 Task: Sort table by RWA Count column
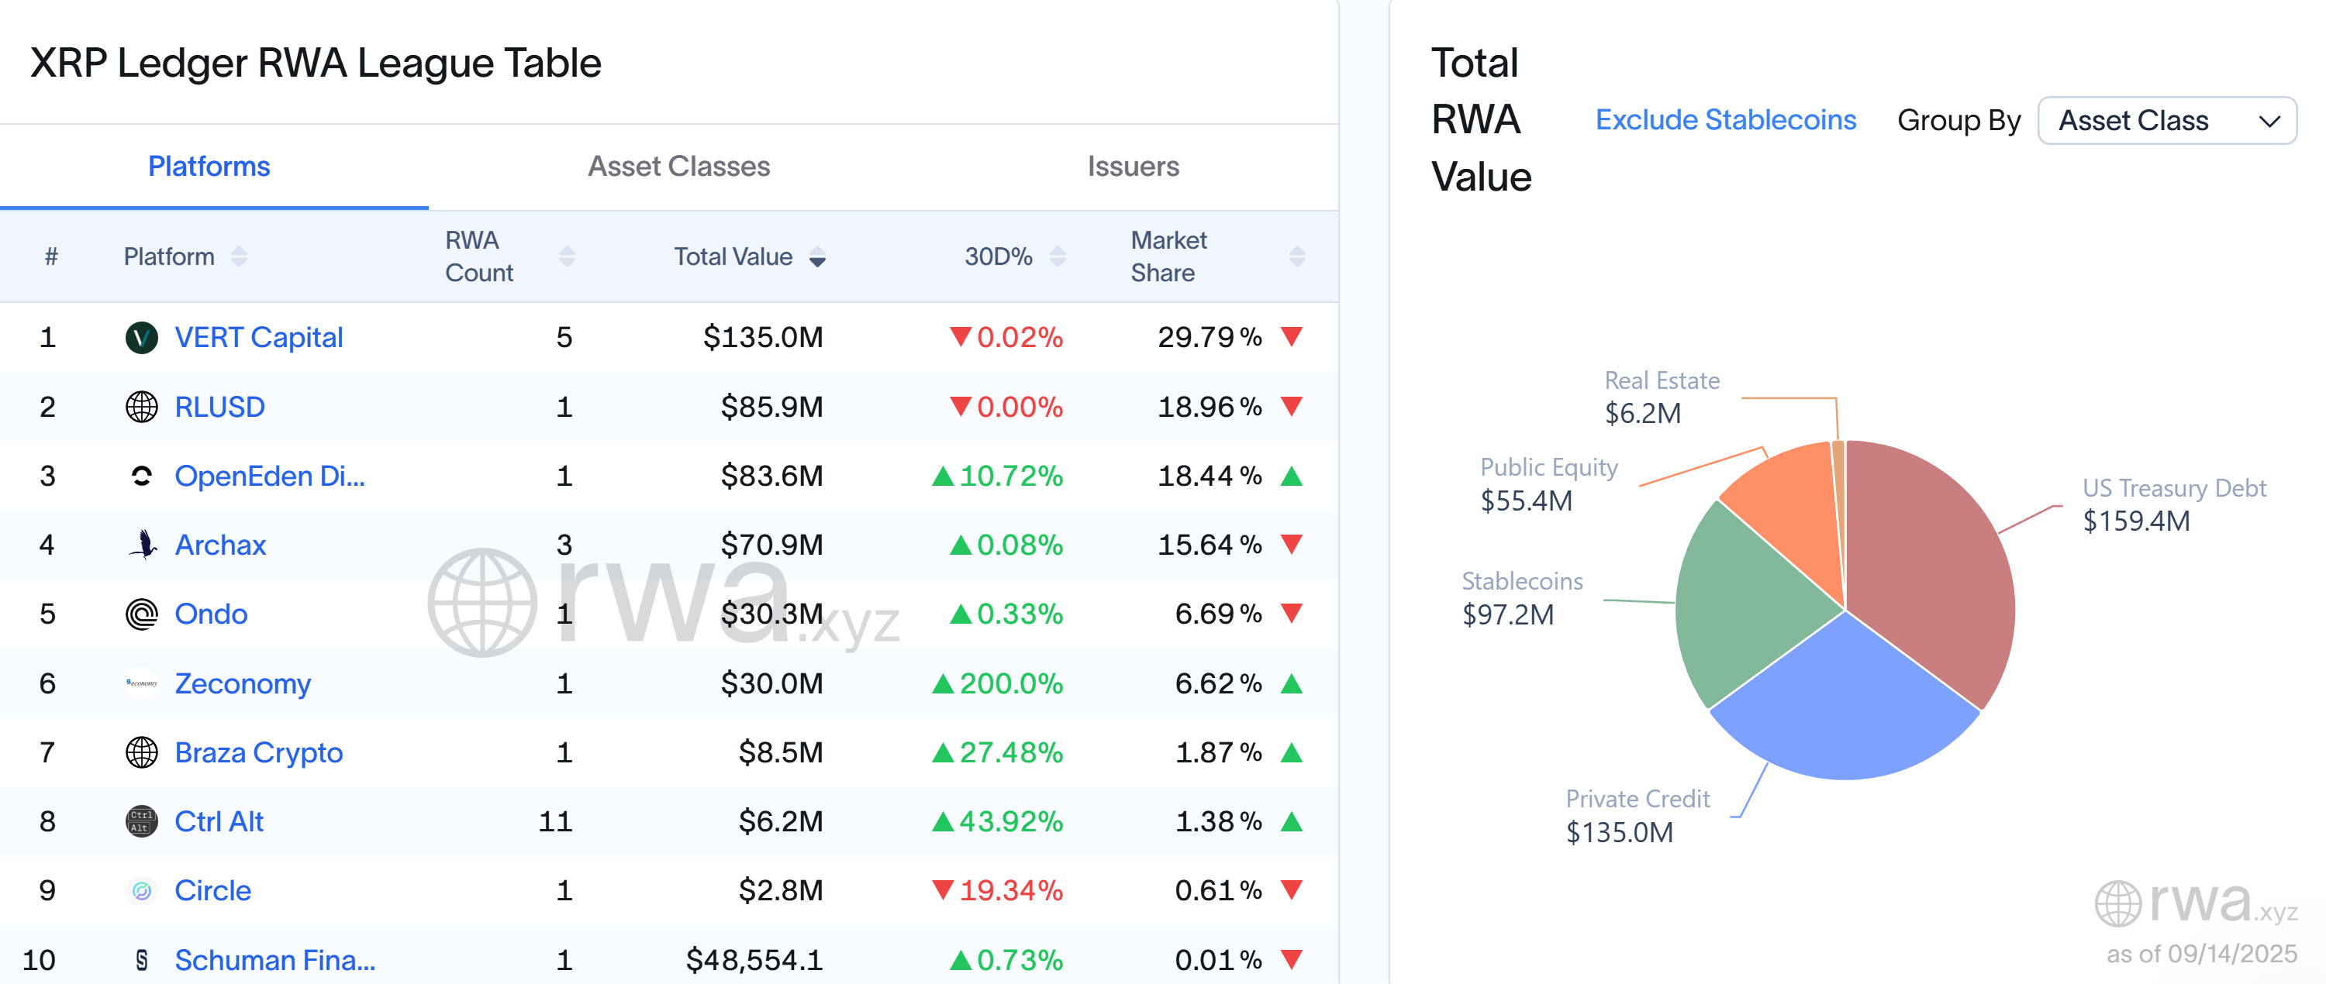point(566,257)
